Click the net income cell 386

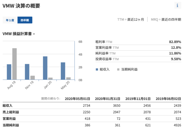tap(87, 125)
